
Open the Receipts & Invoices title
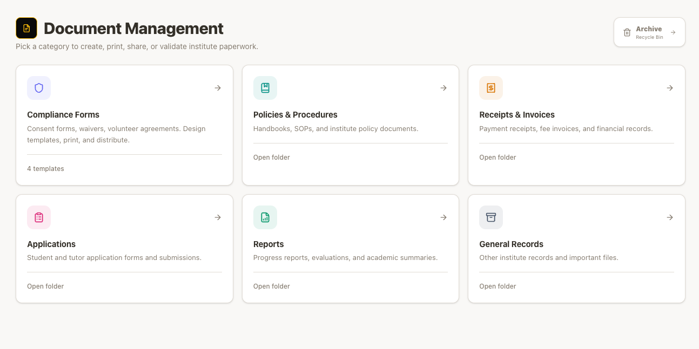coord(517,115)
